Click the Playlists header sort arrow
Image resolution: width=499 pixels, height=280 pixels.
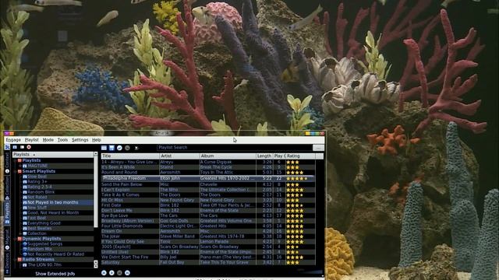tap(34, 155)
